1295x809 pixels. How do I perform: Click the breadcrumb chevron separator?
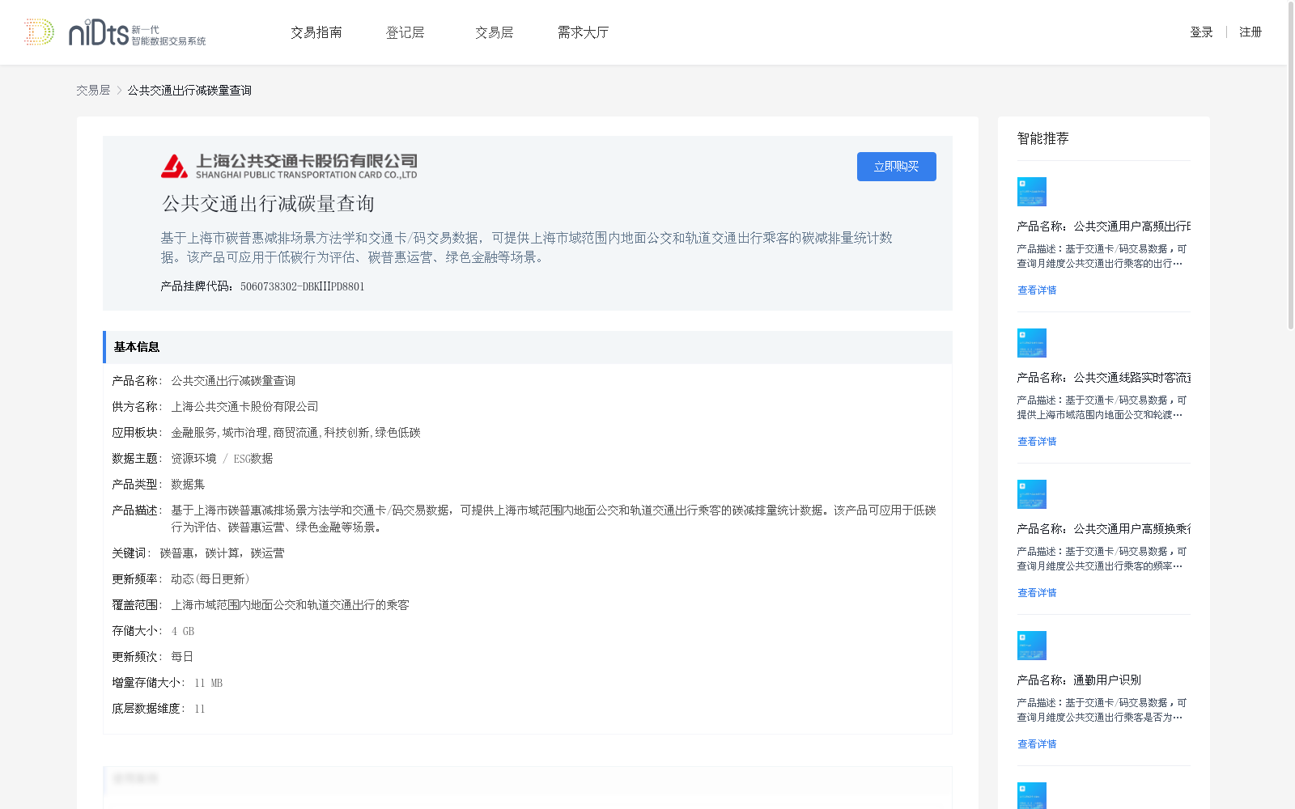tap(119, 91)
